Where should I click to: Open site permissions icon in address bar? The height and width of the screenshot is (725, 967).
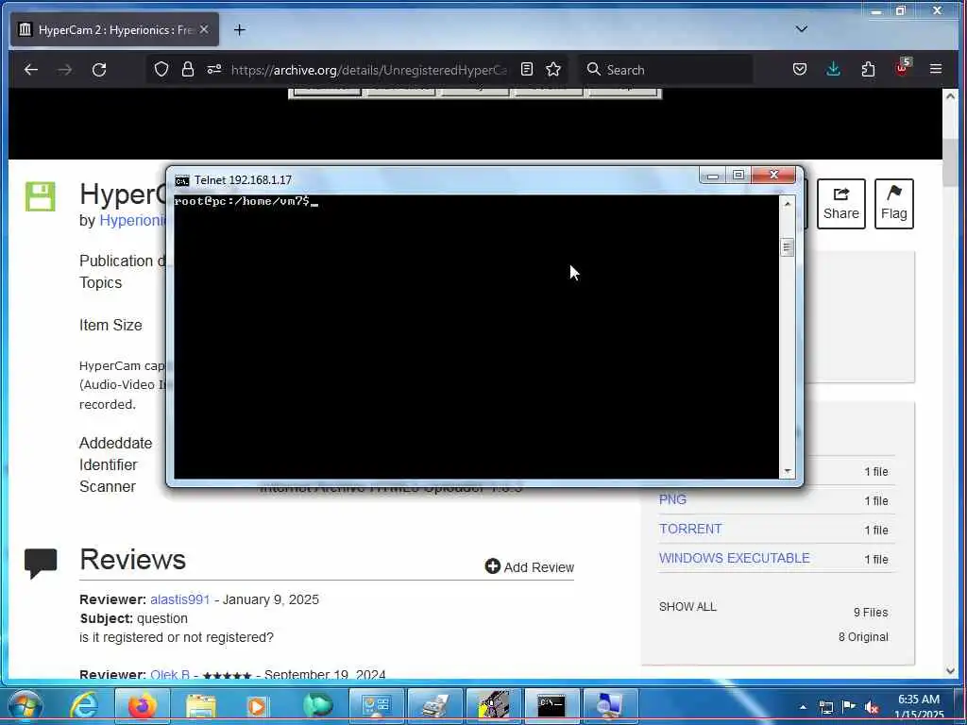214,70
